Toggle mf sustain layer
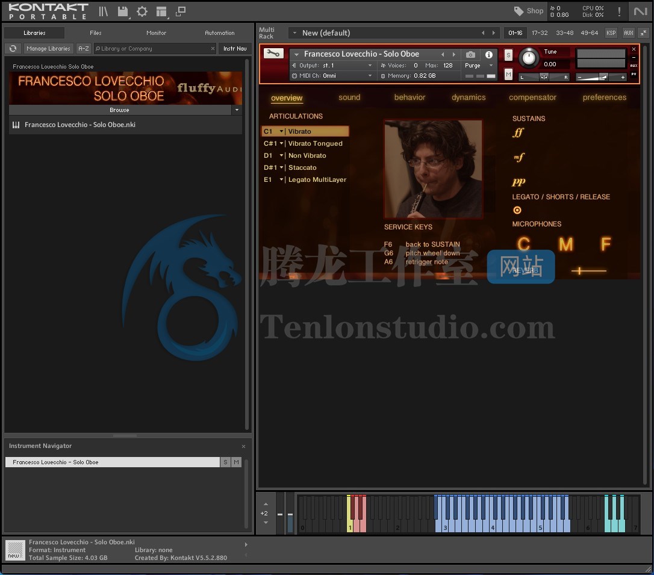 coord(519,157)
